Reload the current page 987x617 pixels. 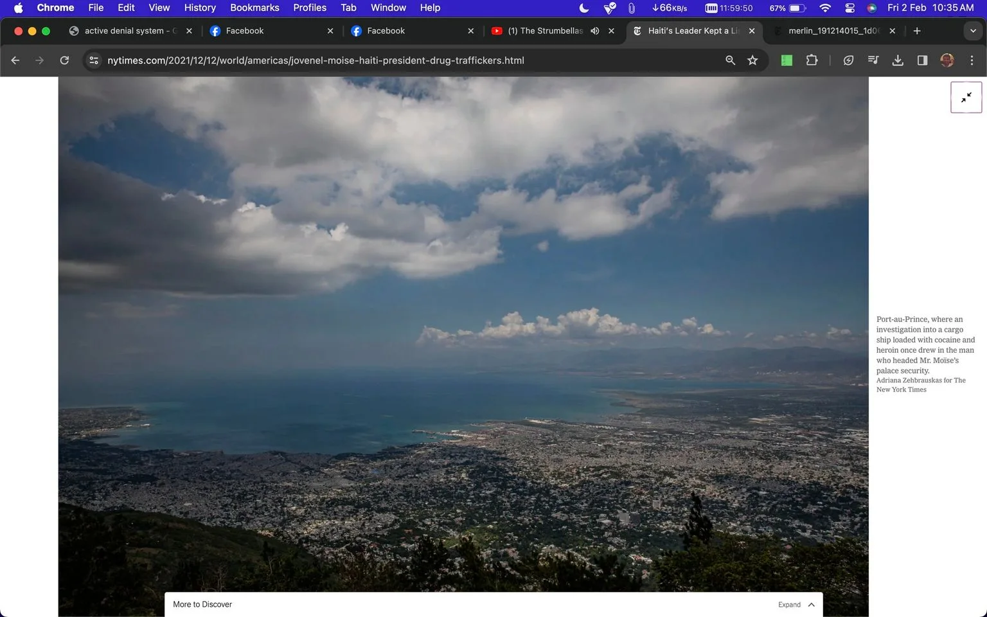tap(64, 60)
